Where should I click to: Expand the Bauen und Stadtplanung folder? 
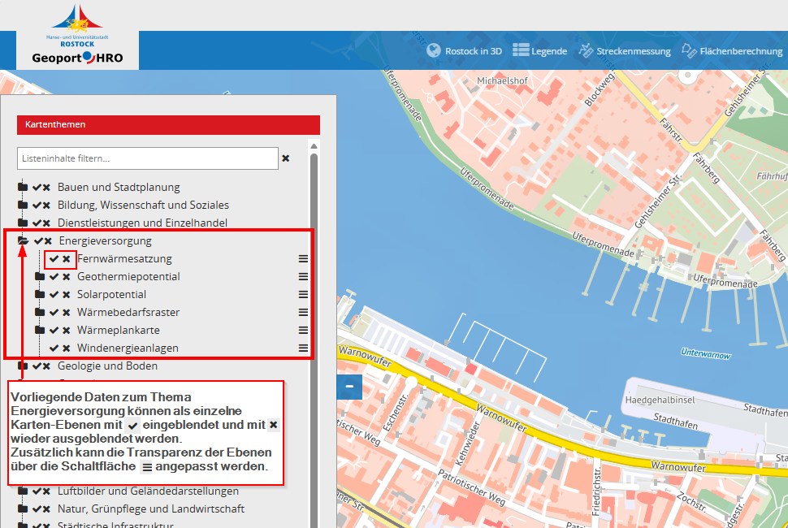coord(23,188)
